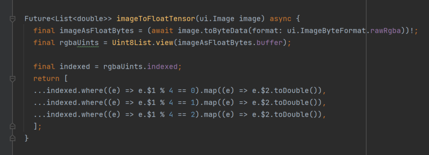Click the fold end marker beside the closing curly brace

[12, 138]
